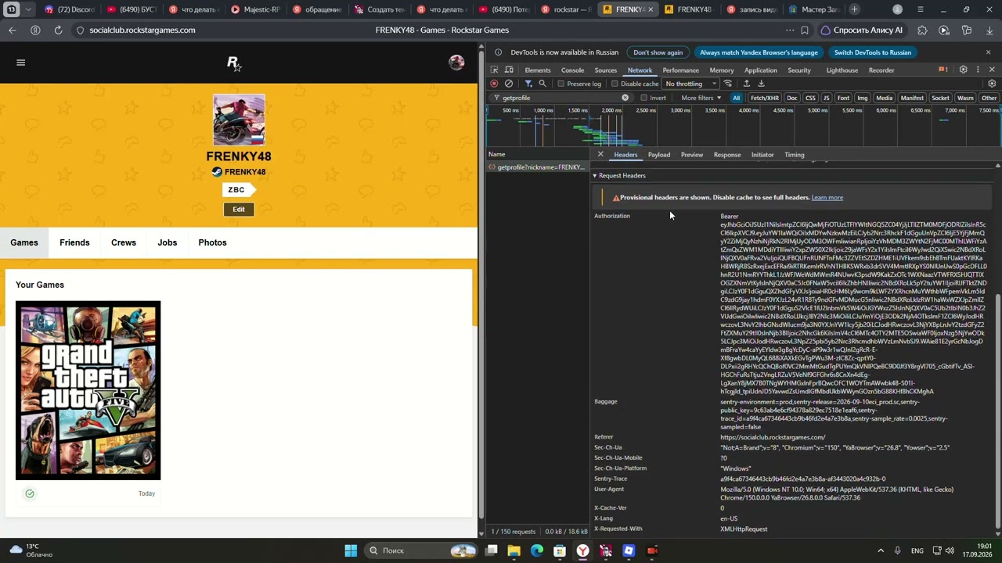
Task: Open the DevTools Elements panel
Action: click(538, 70)
